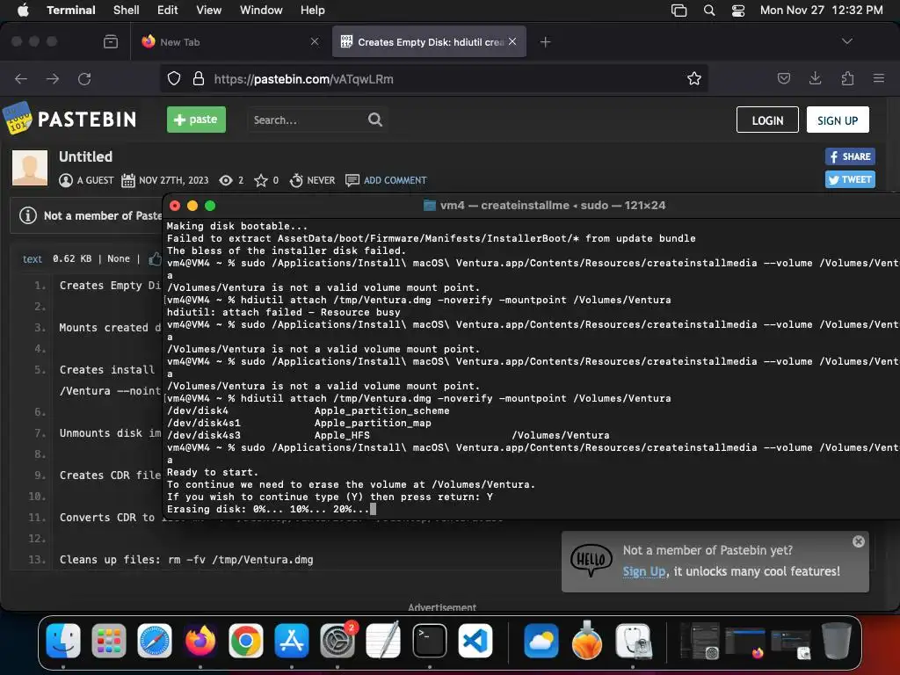Open the Pocket save icon in toolbar

click(783, 78)
